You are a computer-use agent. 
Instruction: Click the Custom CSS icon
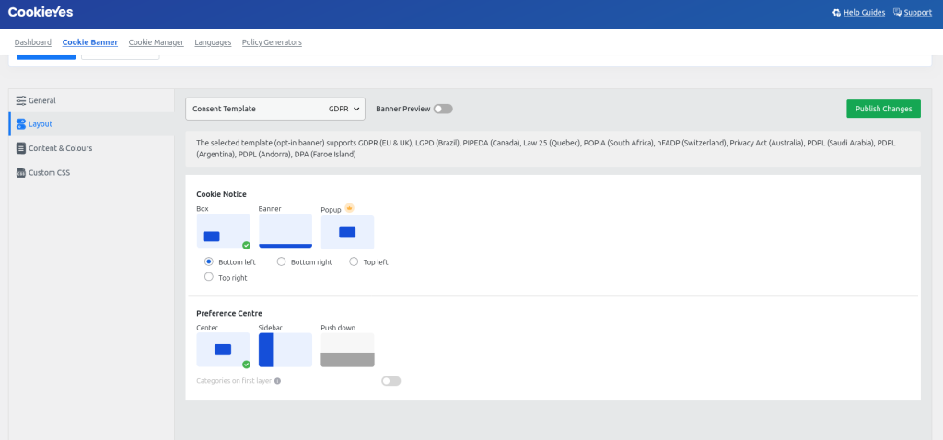pos(21,172)
